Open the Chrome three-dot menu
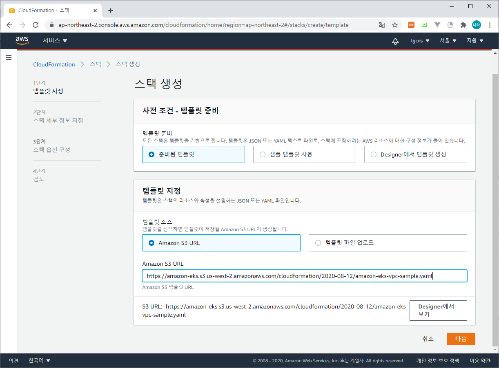499x368 pixels. point(490,25)
